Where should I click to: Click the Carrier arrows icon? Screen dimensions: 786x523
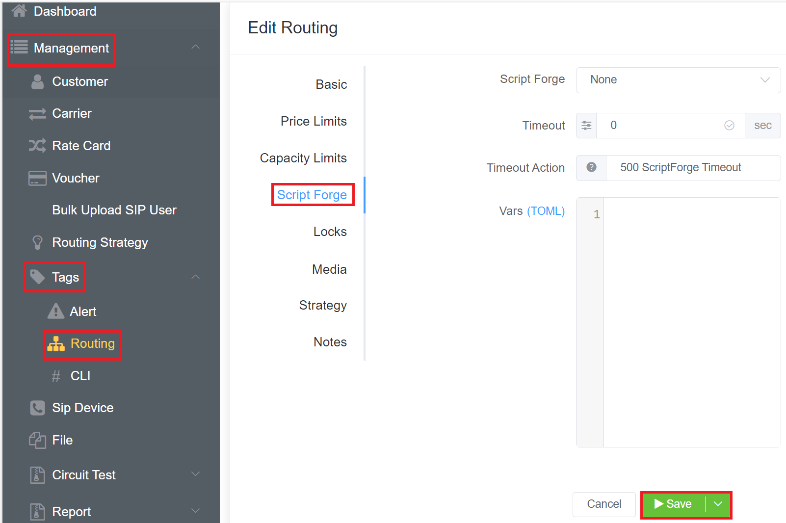pos(37,114)
